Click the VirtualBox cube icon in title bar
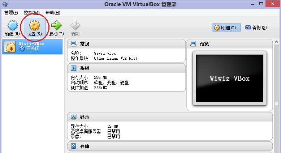Image resolution: width=281 pixels, height=153 pixels. (x=5, y=4)
